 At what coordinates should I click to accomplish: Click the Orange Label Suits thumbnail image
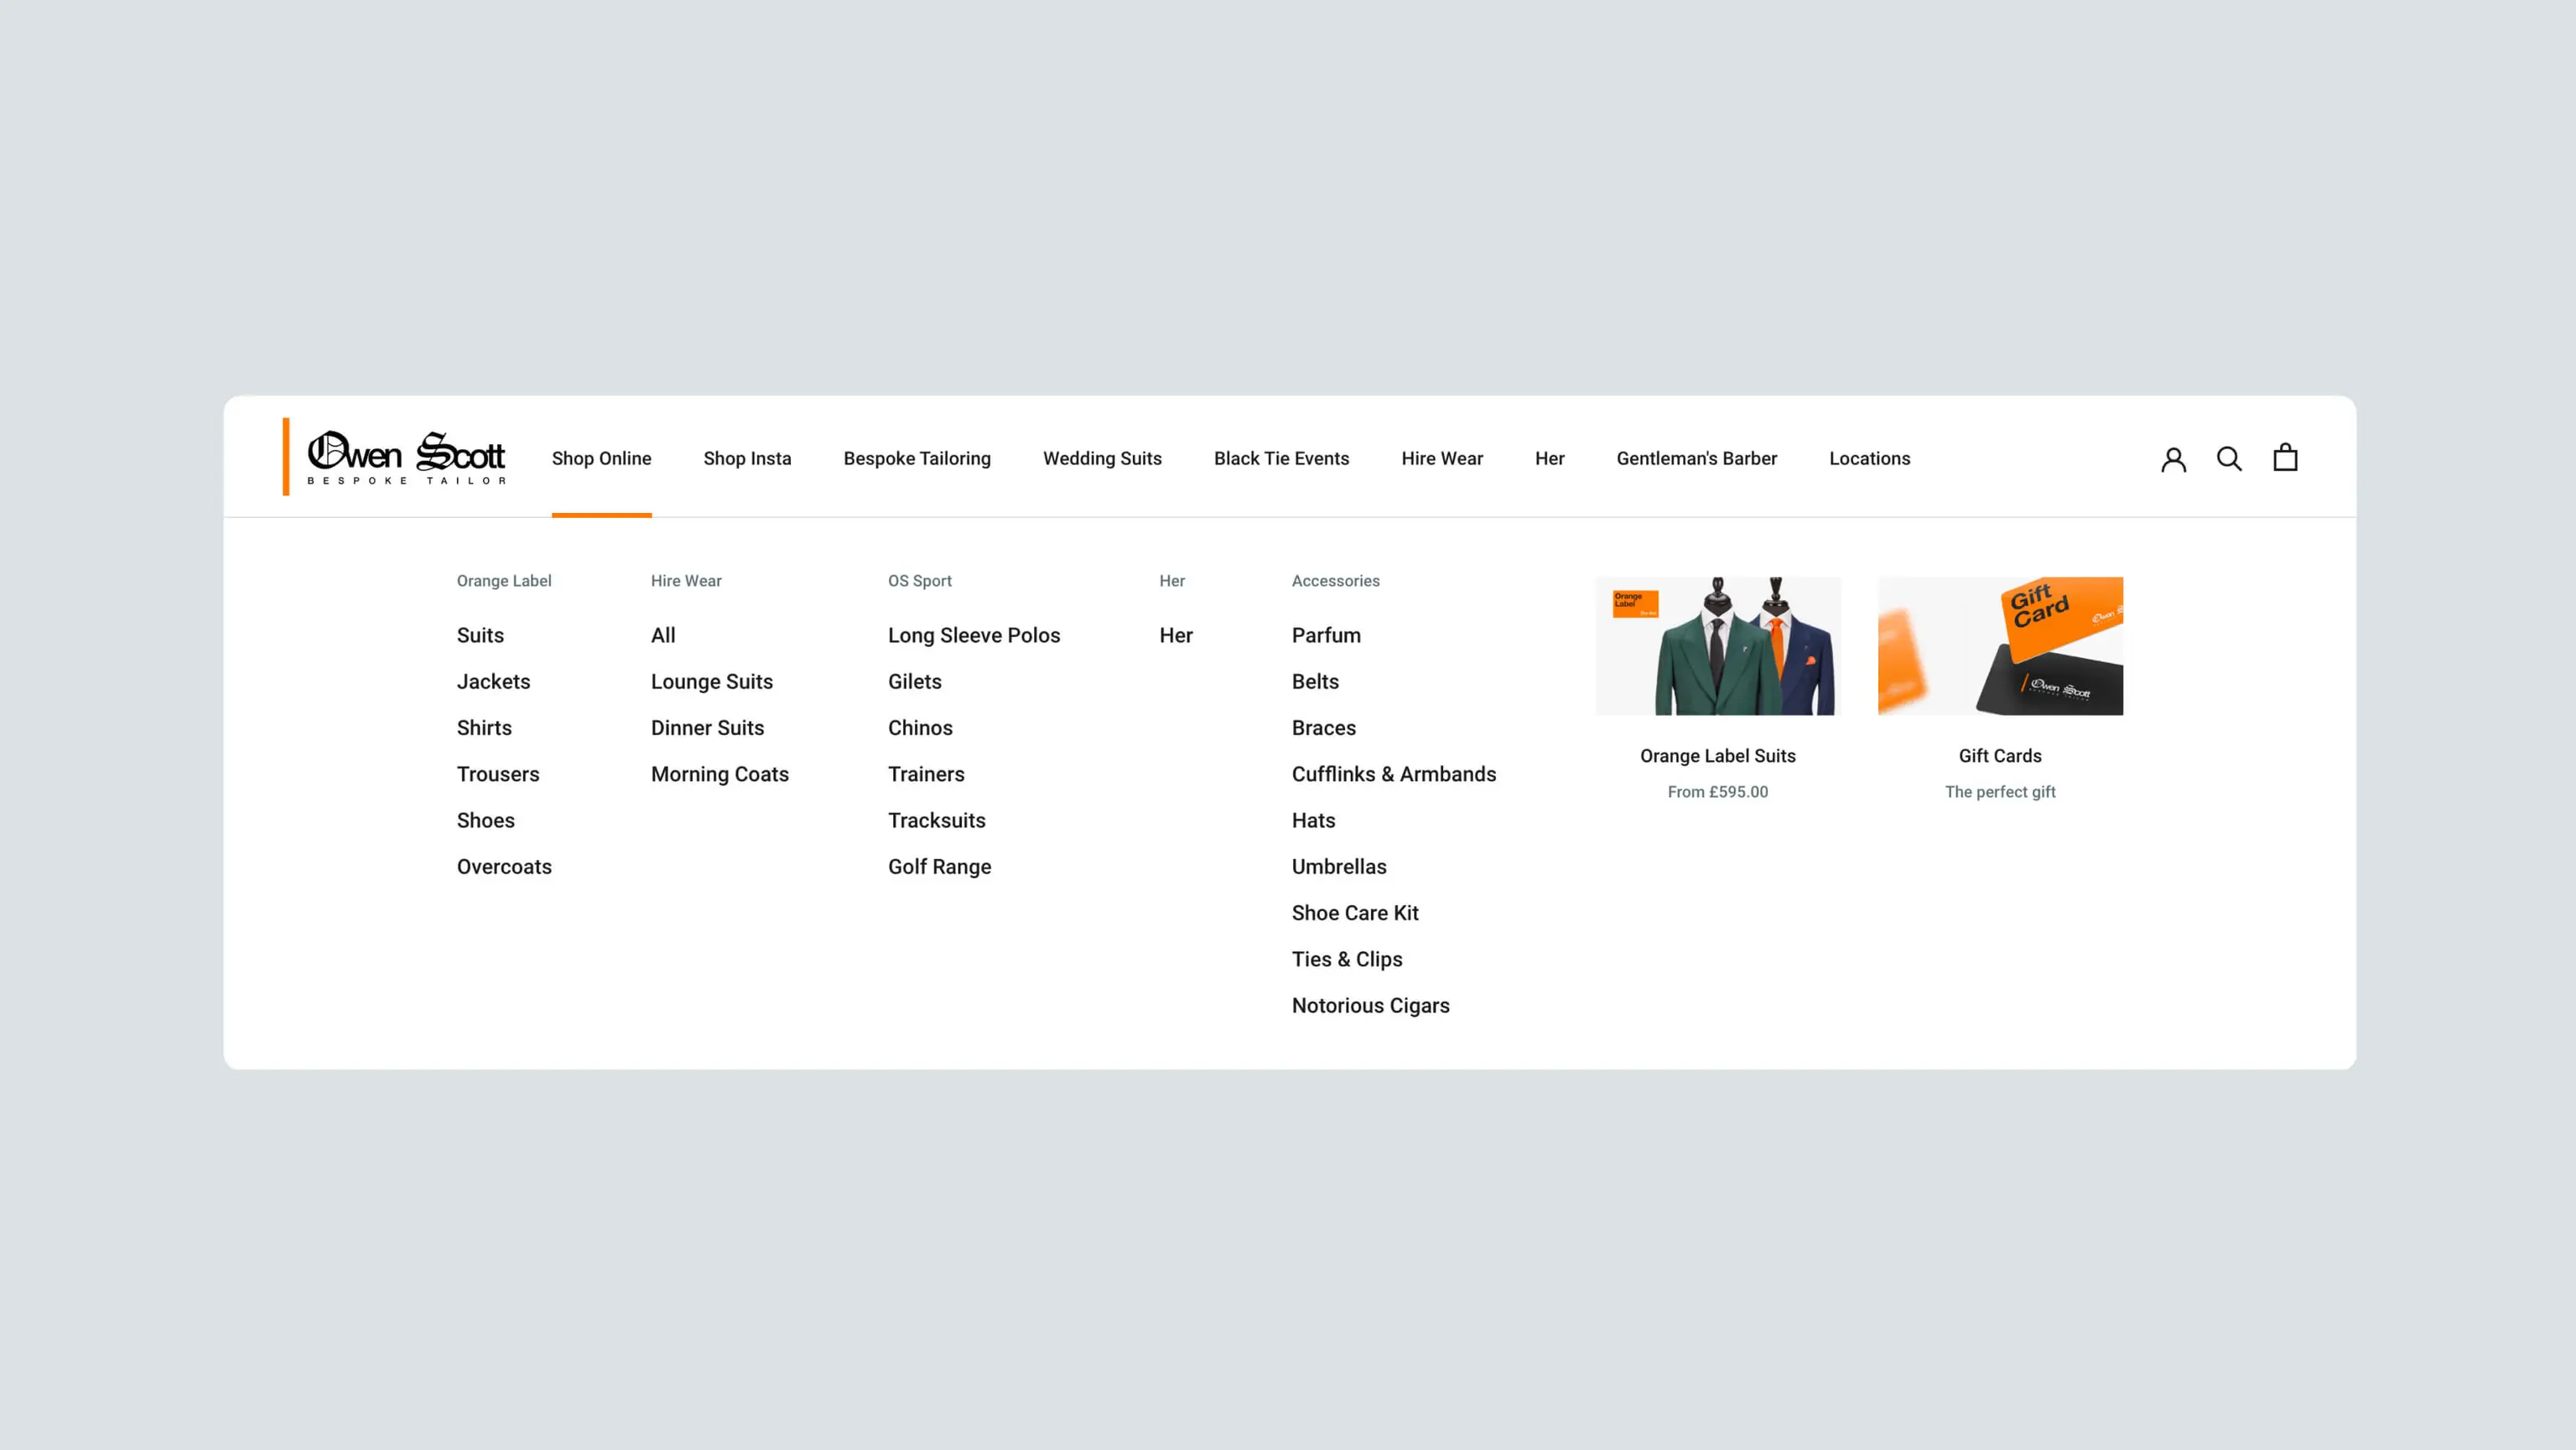pyautogui.click(x=1718, y=645)
